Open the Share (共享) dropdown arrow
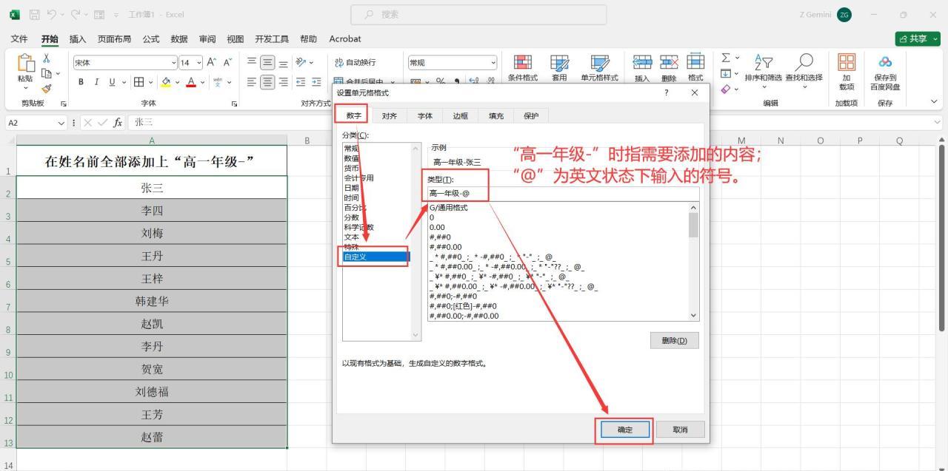This screenshot has width=948, height=471. (935, 38)
